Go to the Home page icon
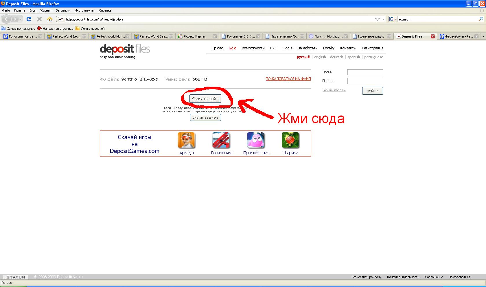The image size is (486, 287). click(50, 19)
